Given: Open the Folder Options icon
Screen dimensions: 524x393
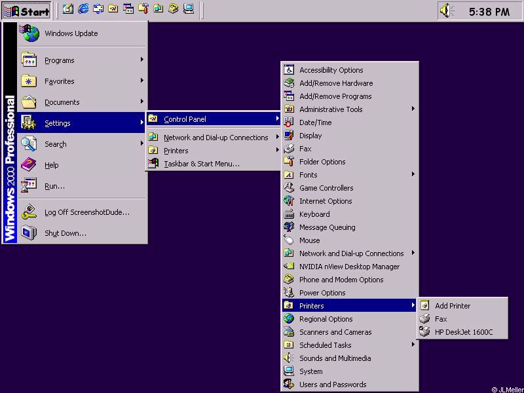Looking at the screenshot, I should [x=289, y=161].
